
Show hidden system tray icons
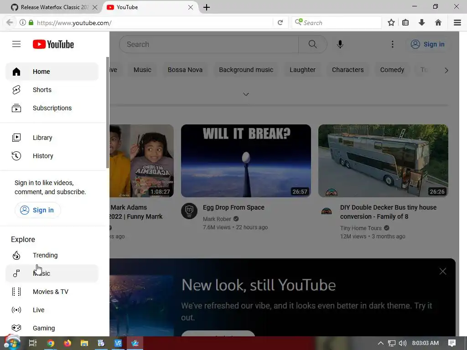(x=381, y=343)
